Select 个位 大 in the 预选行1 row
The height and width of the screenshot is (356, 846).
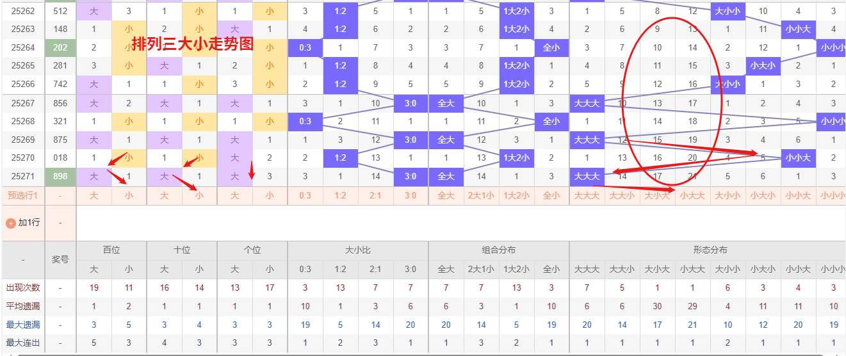point(235,196)
